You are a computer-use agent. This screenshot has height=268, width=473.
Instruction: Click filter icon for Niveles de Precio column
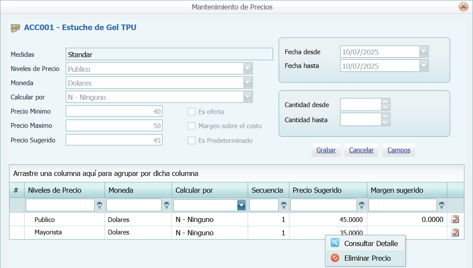click(x=100, y=206)
